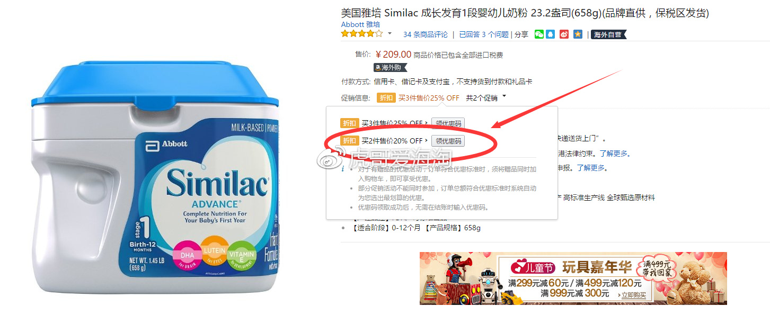Share via QZone star icon
The width and height of the screenshot is (770, 315).
(578, 34)
